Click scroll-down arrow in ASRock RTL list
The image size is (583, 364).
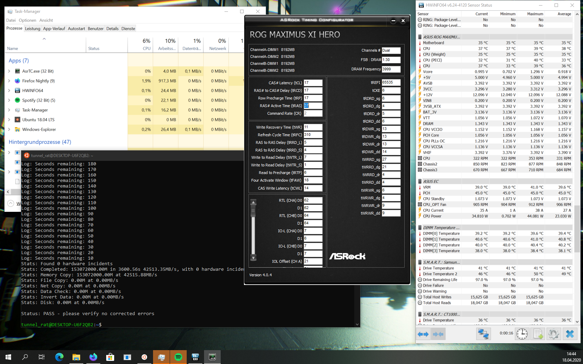[x=253, y=258]
